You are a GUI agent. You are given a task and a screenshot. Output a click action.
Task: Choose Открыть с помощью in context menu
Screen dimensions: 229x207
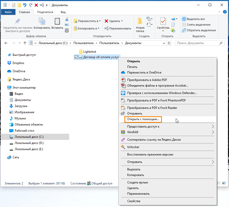(143, 119)
